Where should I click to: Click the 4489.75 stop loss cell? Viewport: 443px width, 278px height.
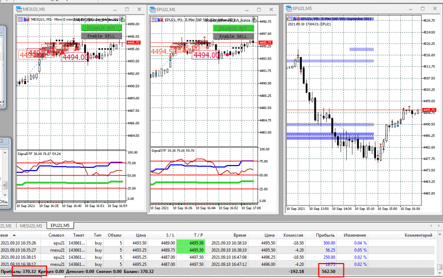168,250
